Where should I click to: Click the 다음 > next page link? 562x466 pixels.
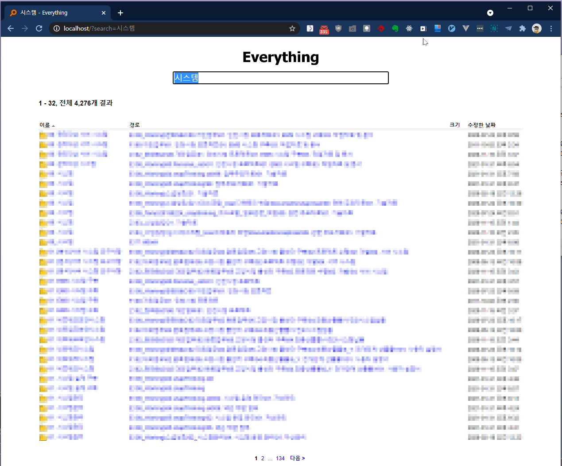click(298, 458)
